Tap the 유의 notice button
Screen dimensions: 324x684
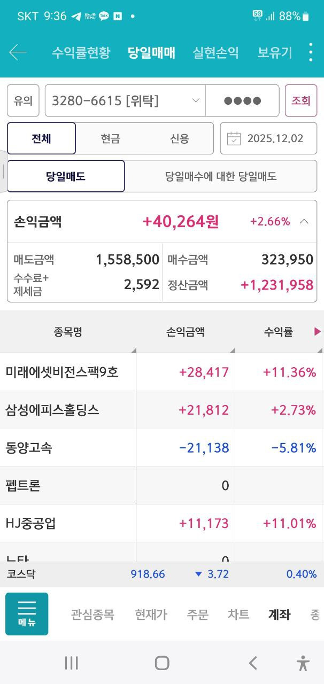pyautogui.click(x=23, y=100)
